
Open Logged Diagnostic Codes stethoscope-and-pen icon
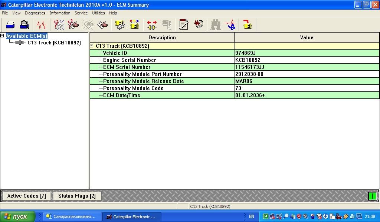[73, 25]
